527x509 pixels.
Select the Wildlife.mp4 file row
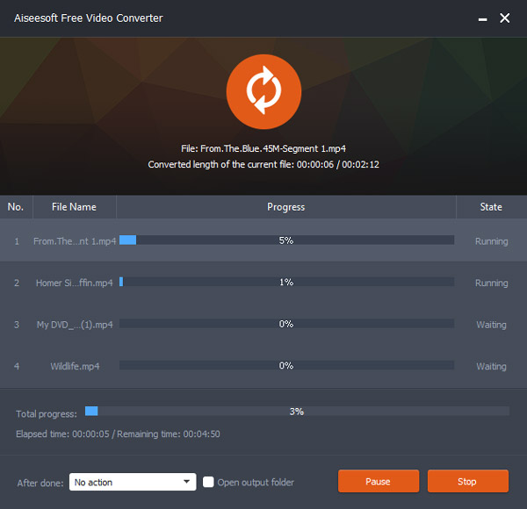75,366
